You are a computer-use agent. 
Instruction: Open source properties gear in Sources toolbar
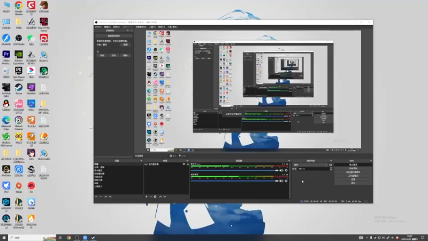point(155,197)
